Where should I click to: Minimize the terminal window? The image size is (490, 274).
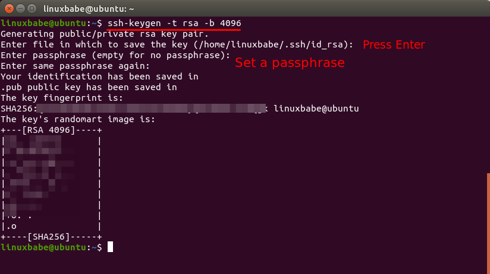[20, 8]
